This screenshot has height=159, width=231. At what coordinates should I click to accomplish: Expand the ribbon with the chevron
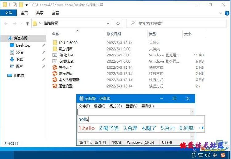(221, 13)
